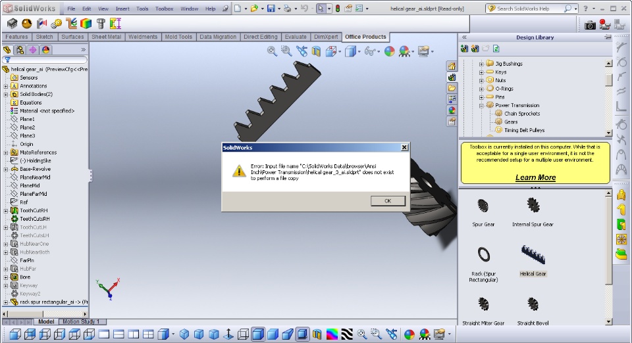This screenshot has height=343, width=632.
Task: Click the New document icon
Action: pos(238,9)
